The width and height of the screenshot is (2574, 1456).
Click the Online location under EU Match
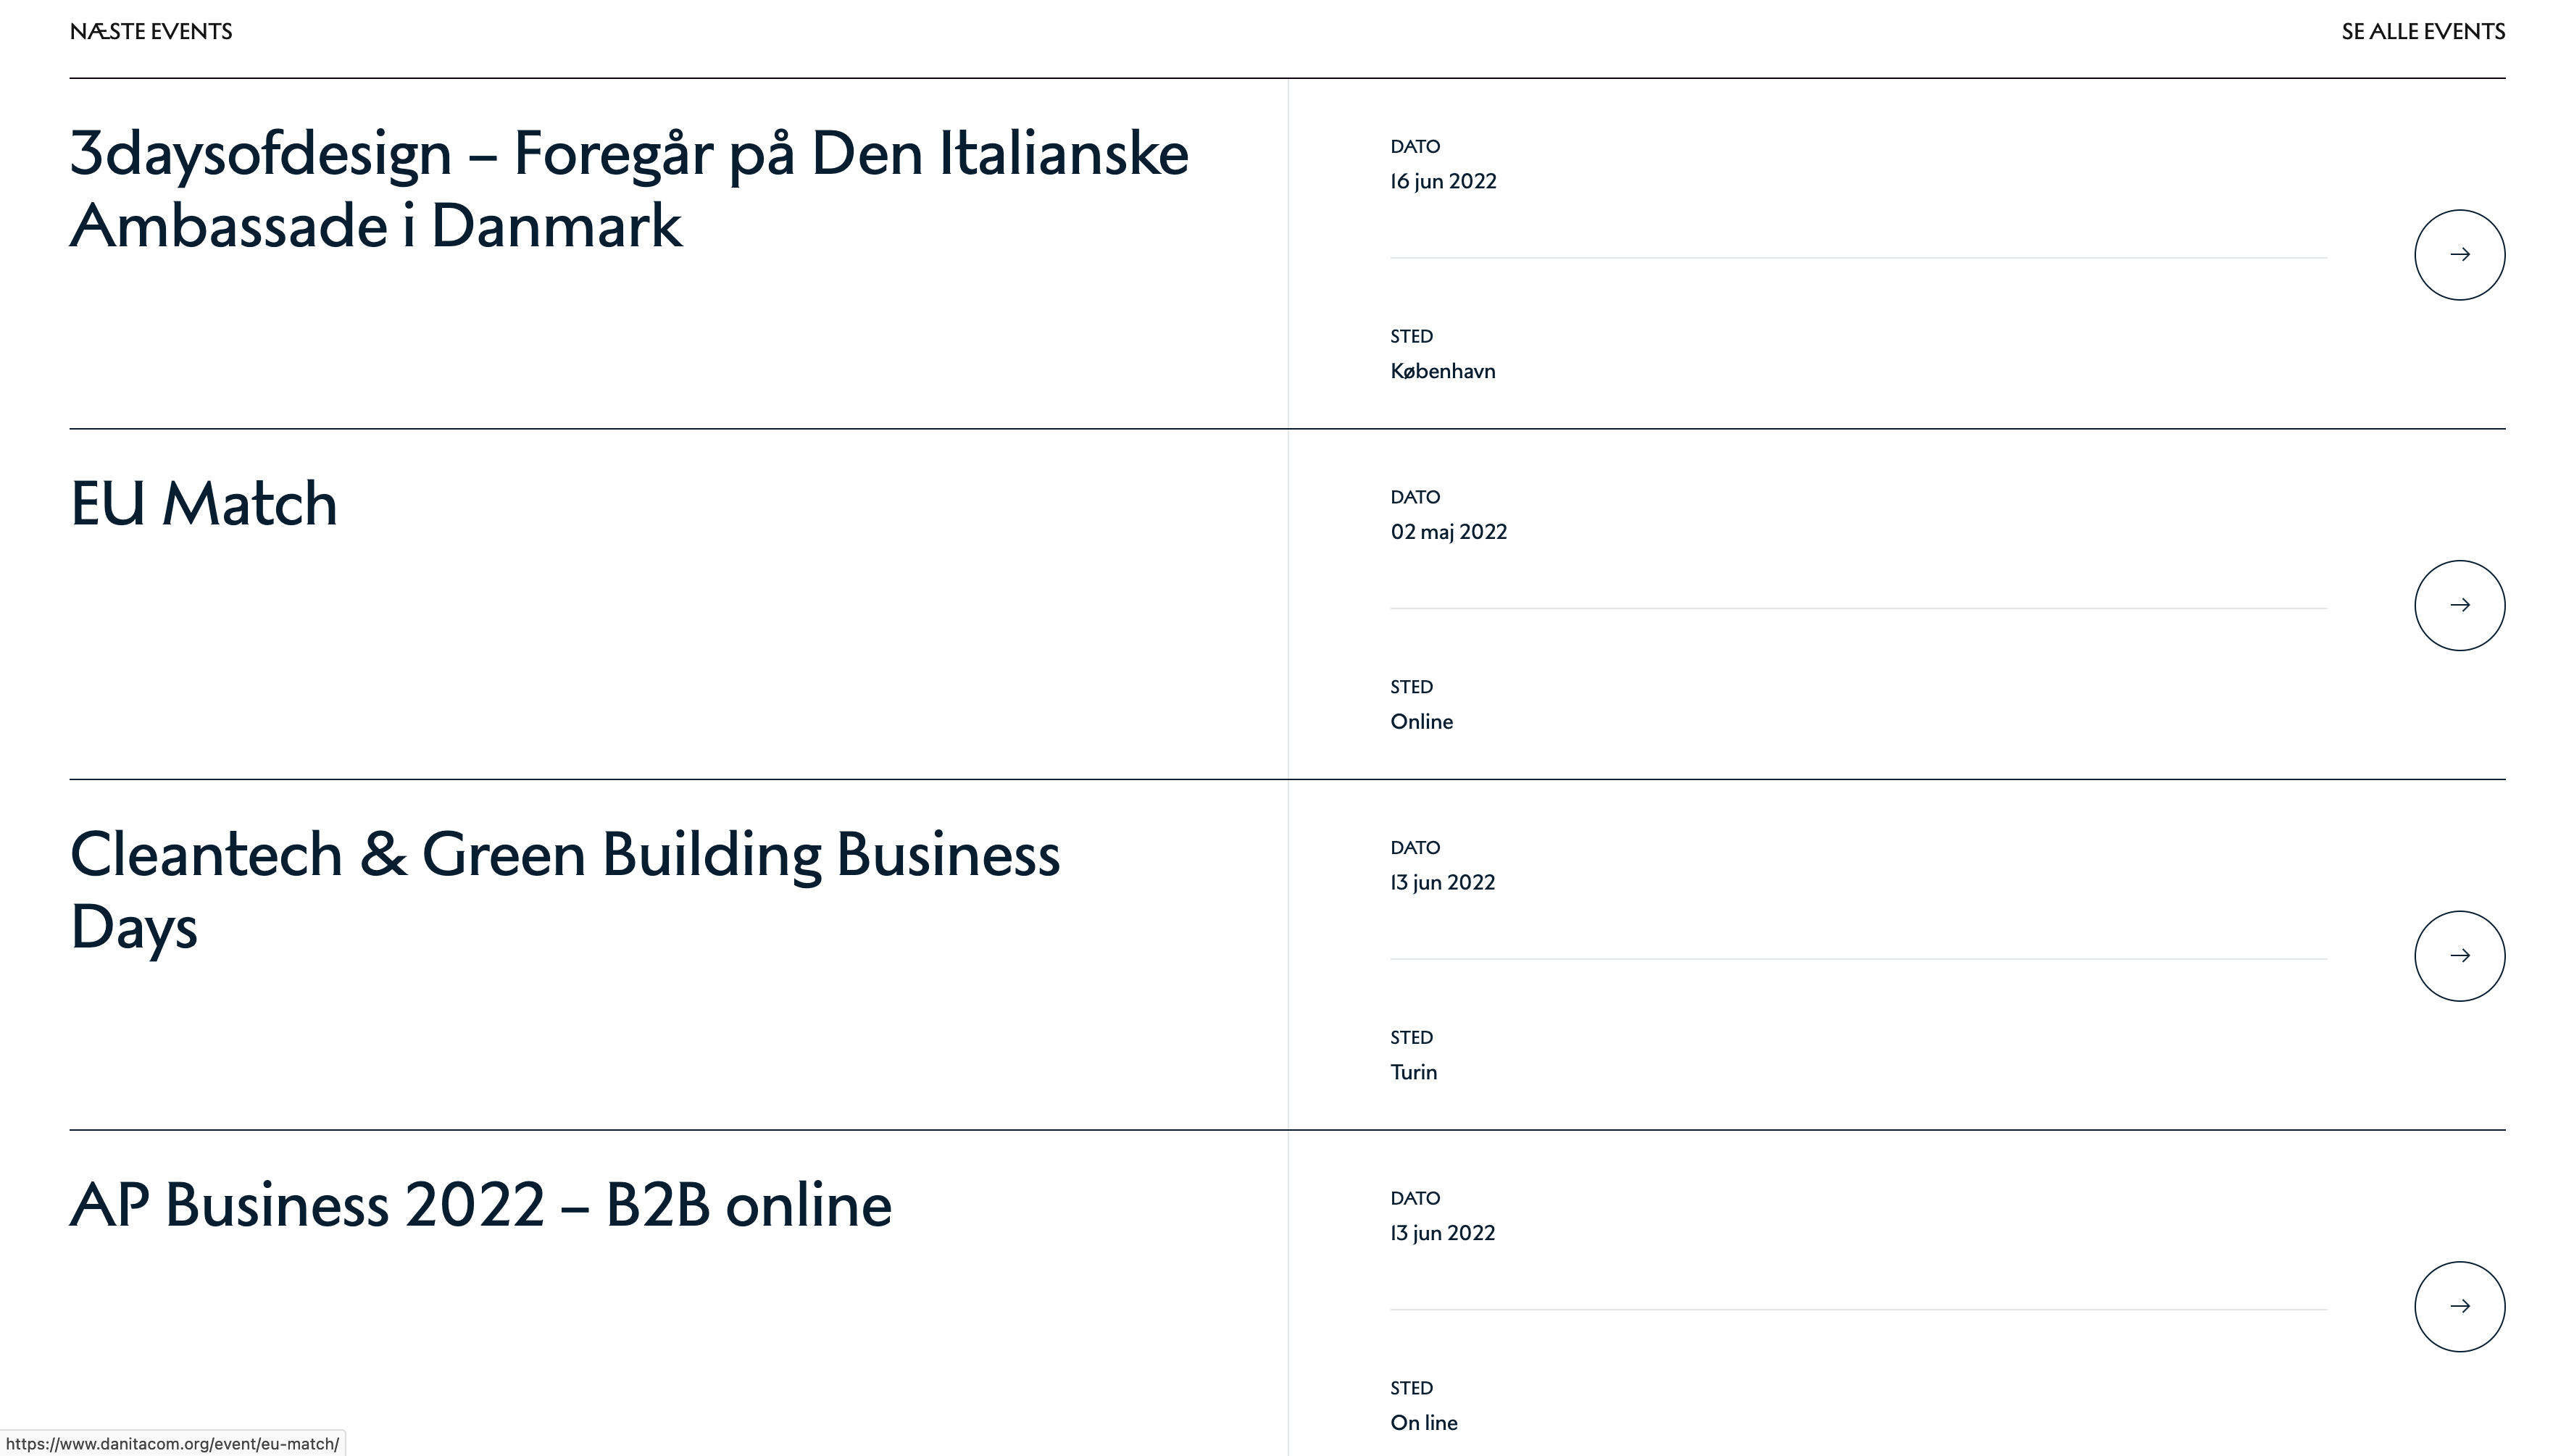click(1420, 722)
